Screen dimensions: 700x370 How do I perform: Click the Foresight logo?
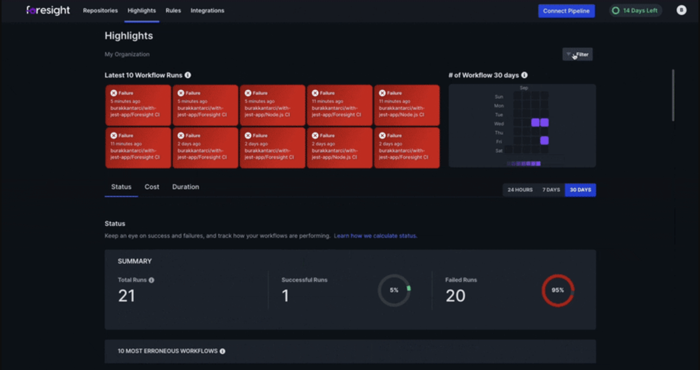click(x=48, y=10)
